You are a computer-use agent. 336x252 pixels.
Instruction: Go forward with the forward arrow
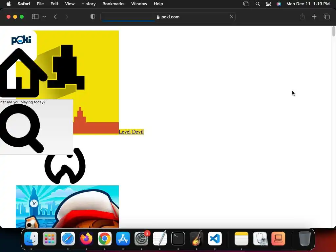click(x=67, y=17)
